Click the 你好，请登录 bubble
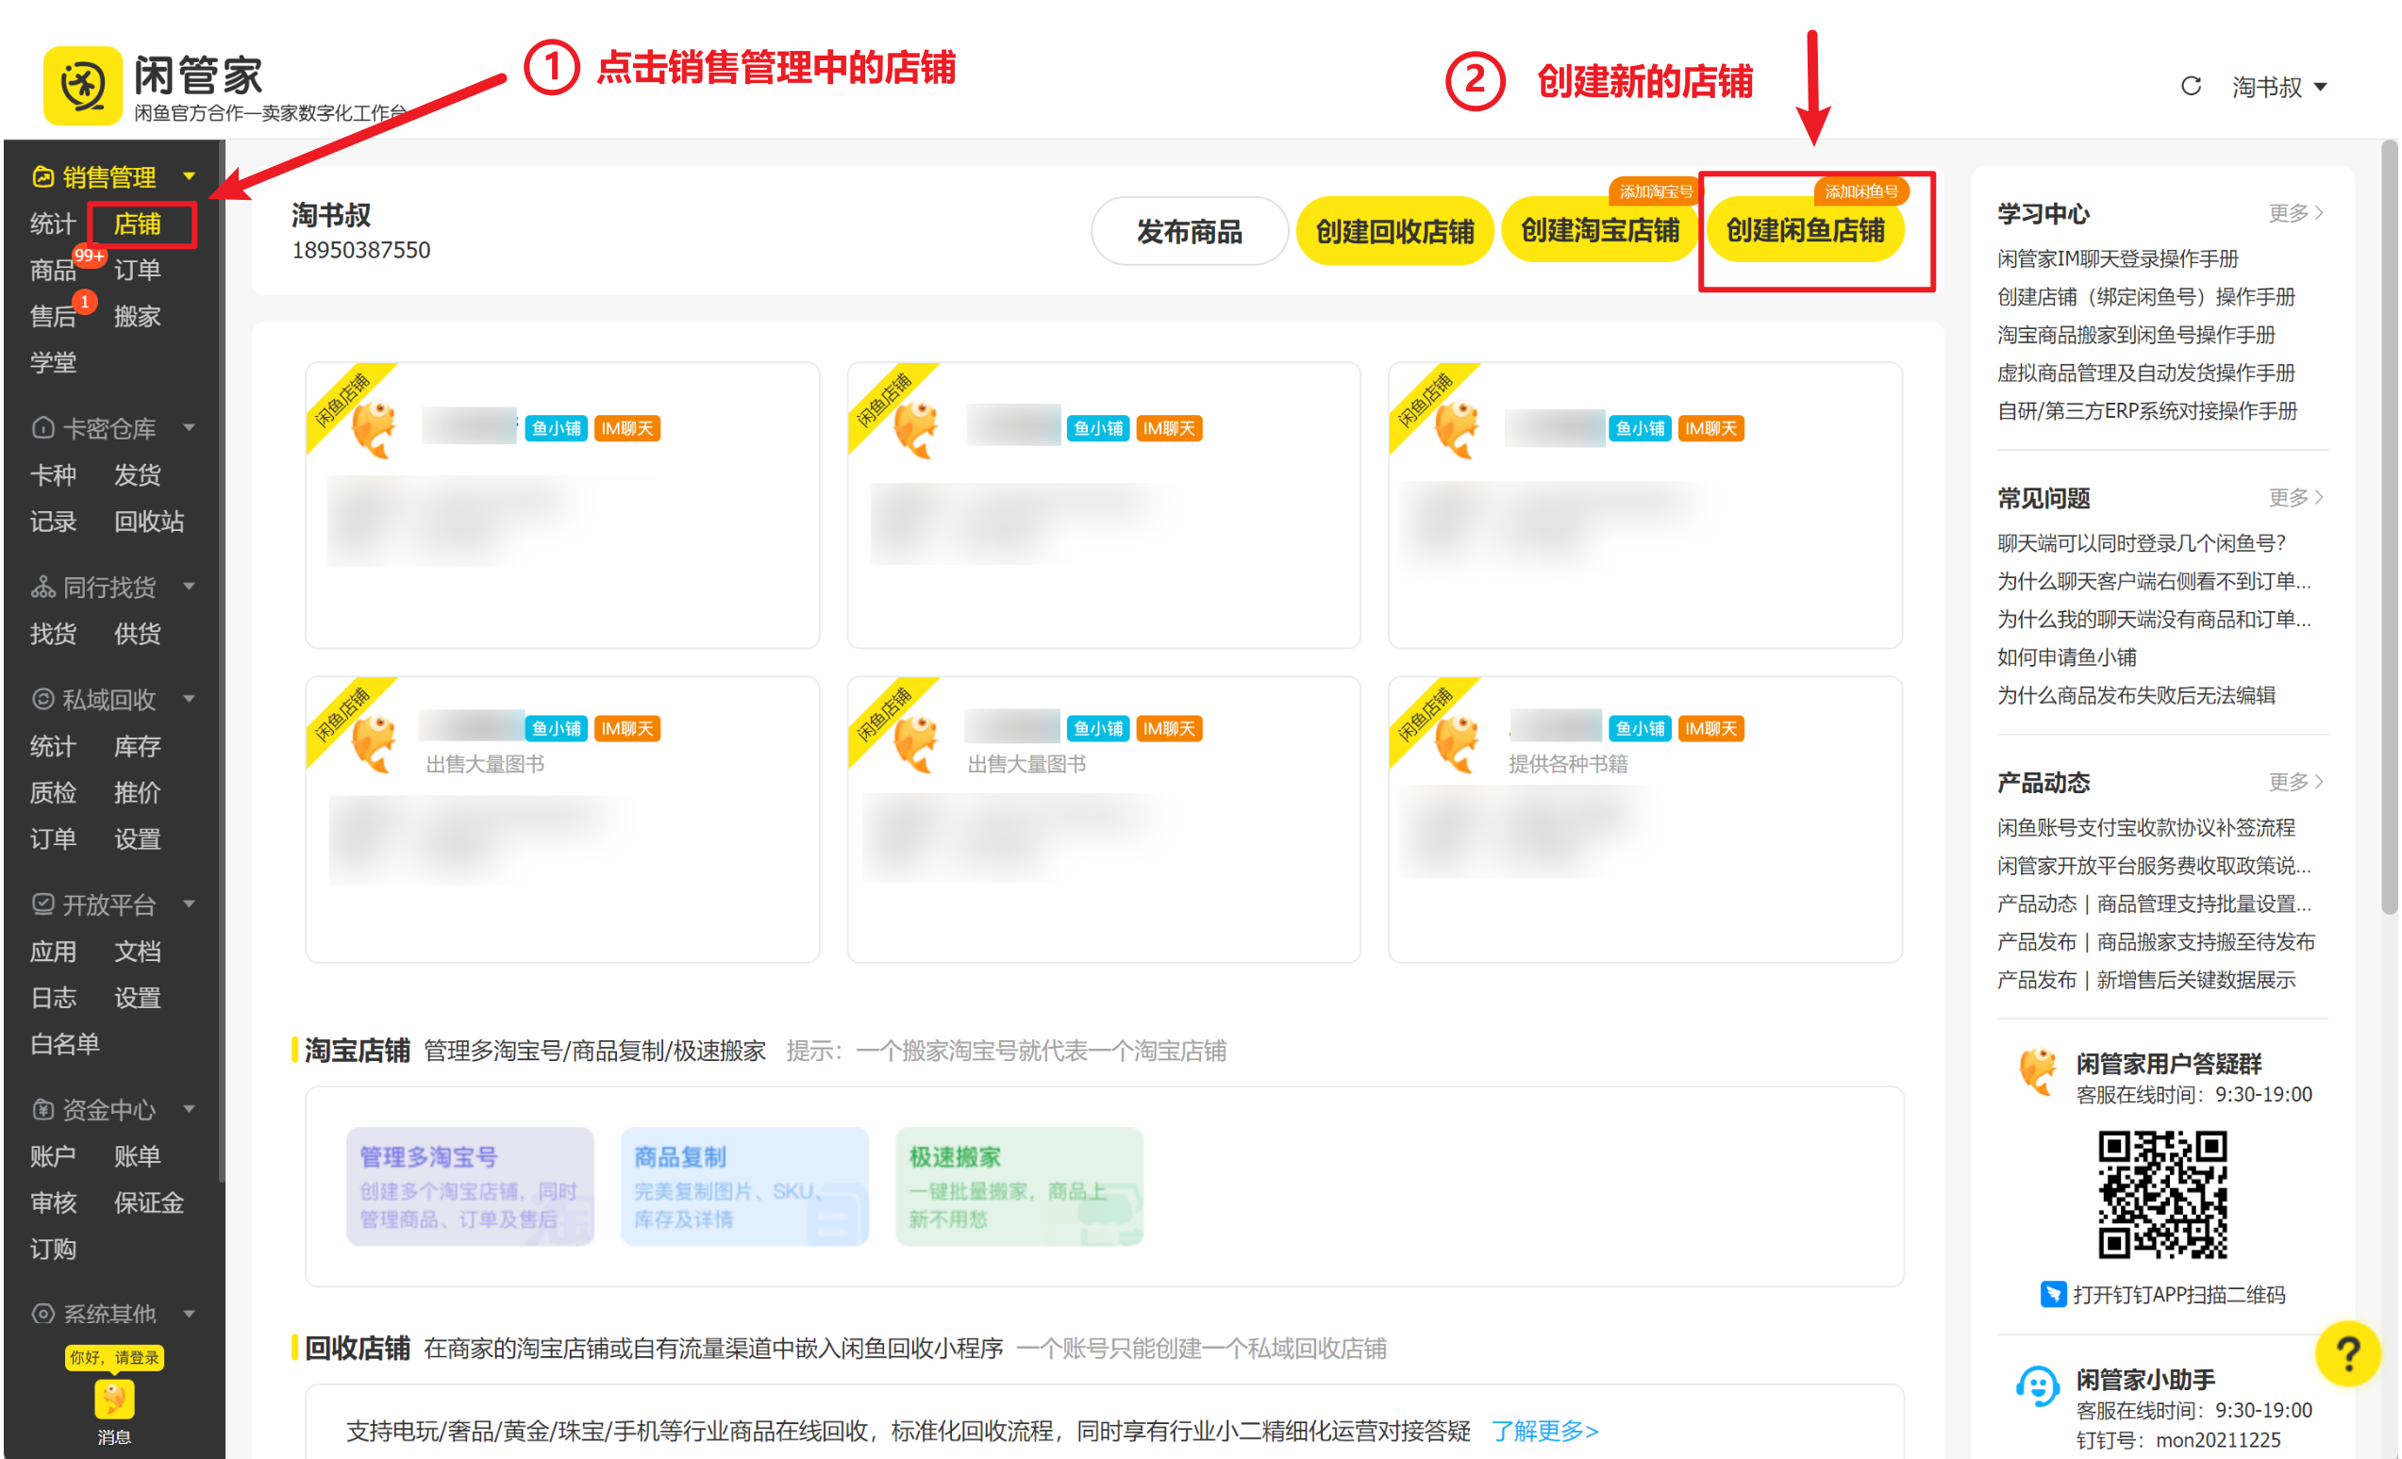Screen dimensions: 2402x1459 [x=114, y=1358]
